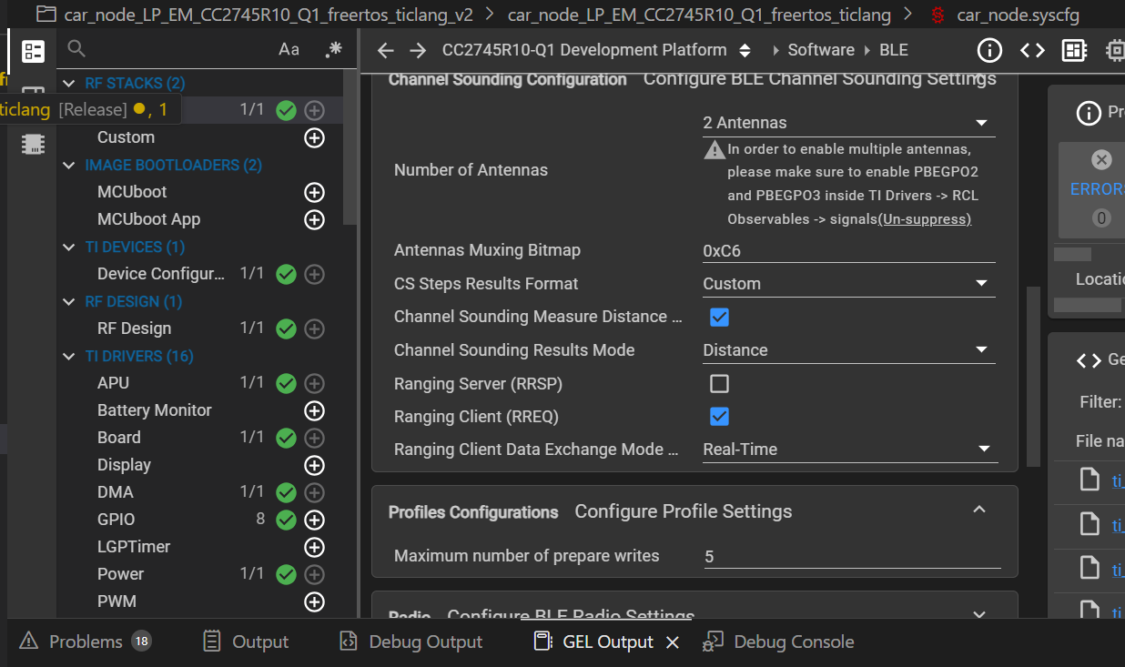The image size is (1125, 667).
Task: Open the info icon in the top toolbar
Action: 989,50
